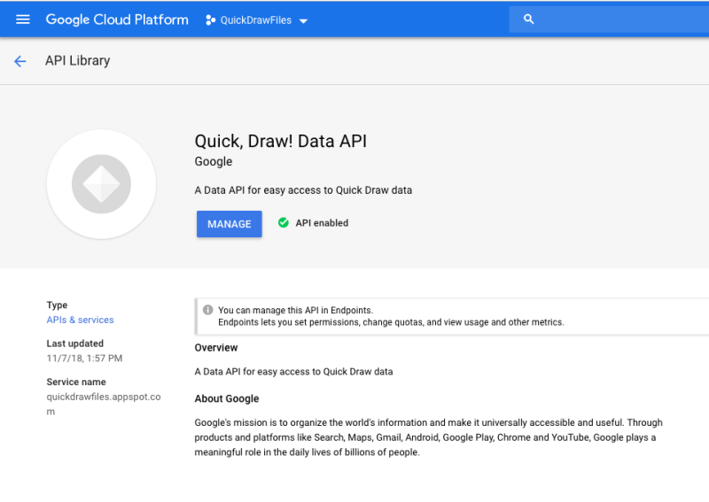Click the Service name label

76,382
